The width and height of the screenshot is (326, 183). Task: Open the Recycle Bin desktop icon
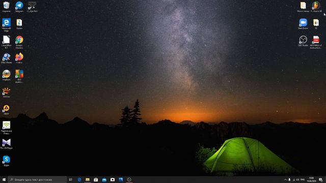point(6,7)
